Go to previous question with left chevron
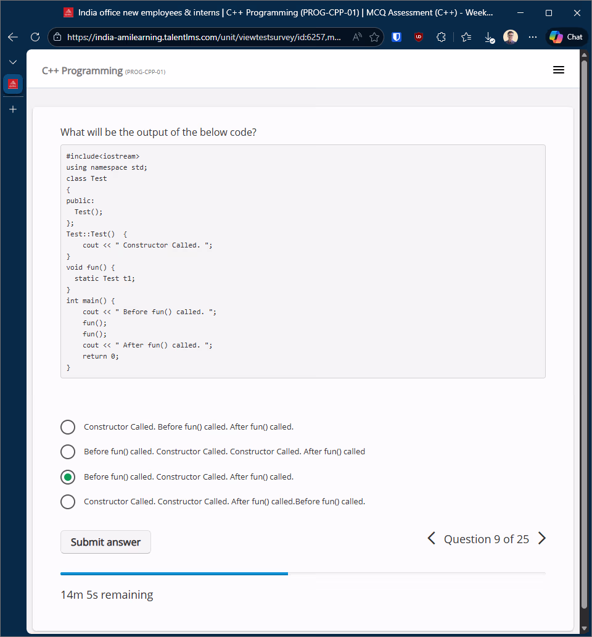The image size is (592, 637). (x=432, y=539)
